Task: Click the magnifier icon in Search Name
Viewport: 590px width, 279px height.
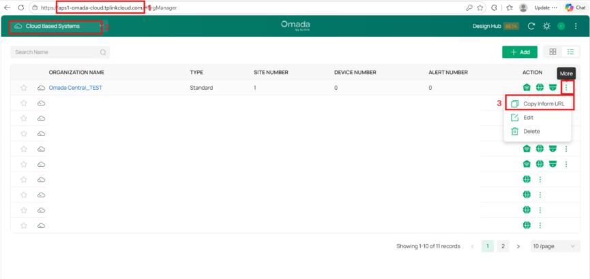Action: 103,52
